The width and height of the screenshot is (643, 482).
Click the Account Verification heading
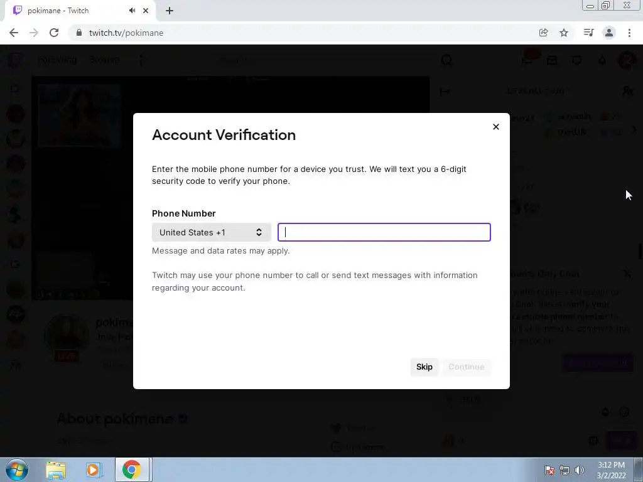point(224,135)
